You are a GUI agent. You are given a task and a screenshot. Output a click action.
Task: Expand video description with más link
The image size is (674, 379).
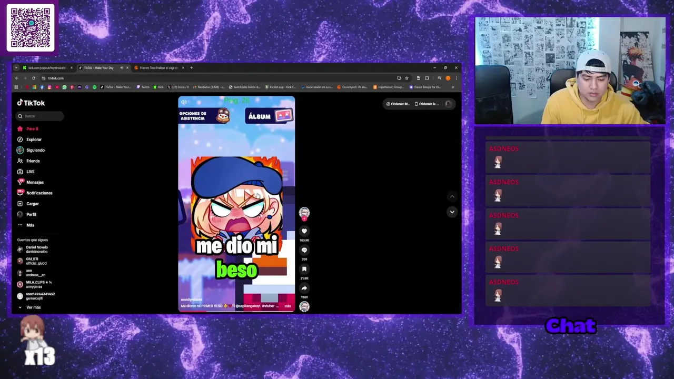point(288,306)
